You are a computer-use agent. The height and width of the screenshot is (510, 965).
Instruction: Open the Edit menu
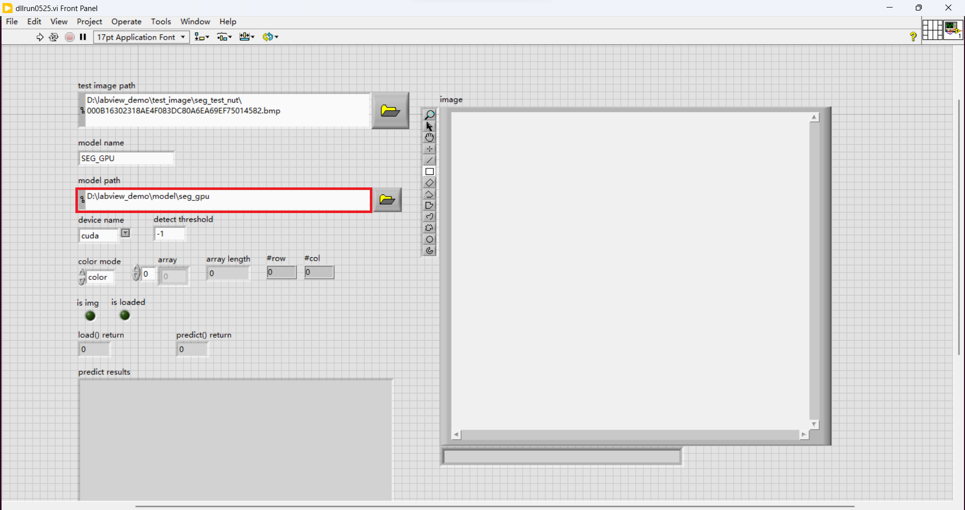34,22
